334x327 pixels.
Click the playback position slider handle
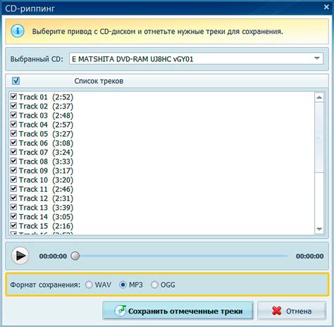click(x=75, y=256)
